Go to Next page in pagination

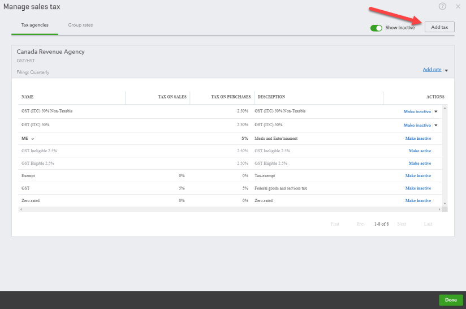pyautogui.click(x=402, y=224)
